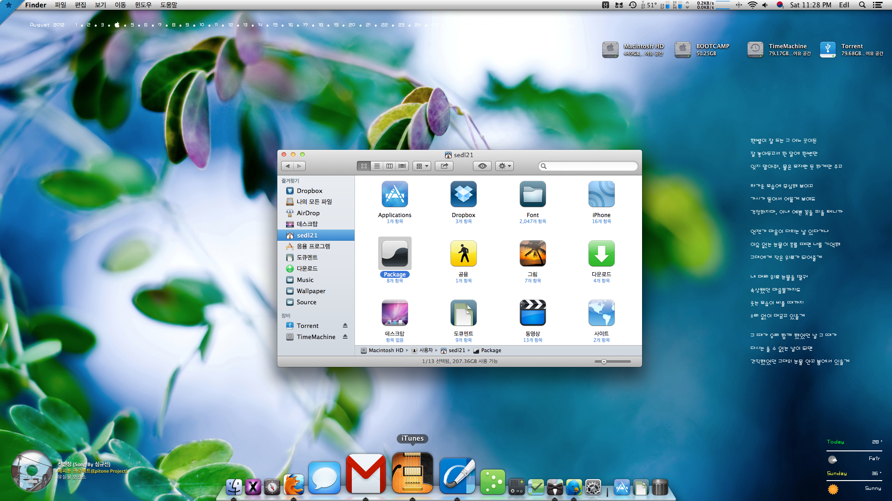Viewport: 892px width, 501px height.
Task: Toggle Quick Look eye button
Action: [x=482, y=166]
